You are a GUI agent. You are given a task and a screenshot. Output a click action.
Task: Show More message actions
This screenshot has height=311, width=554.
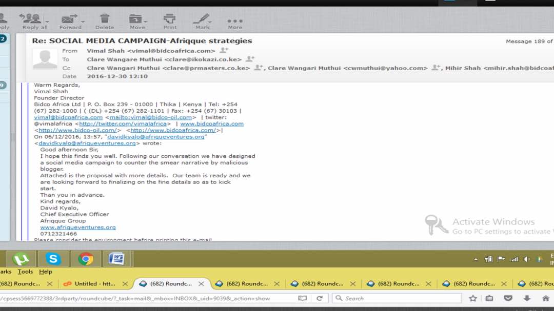(235, 23)
